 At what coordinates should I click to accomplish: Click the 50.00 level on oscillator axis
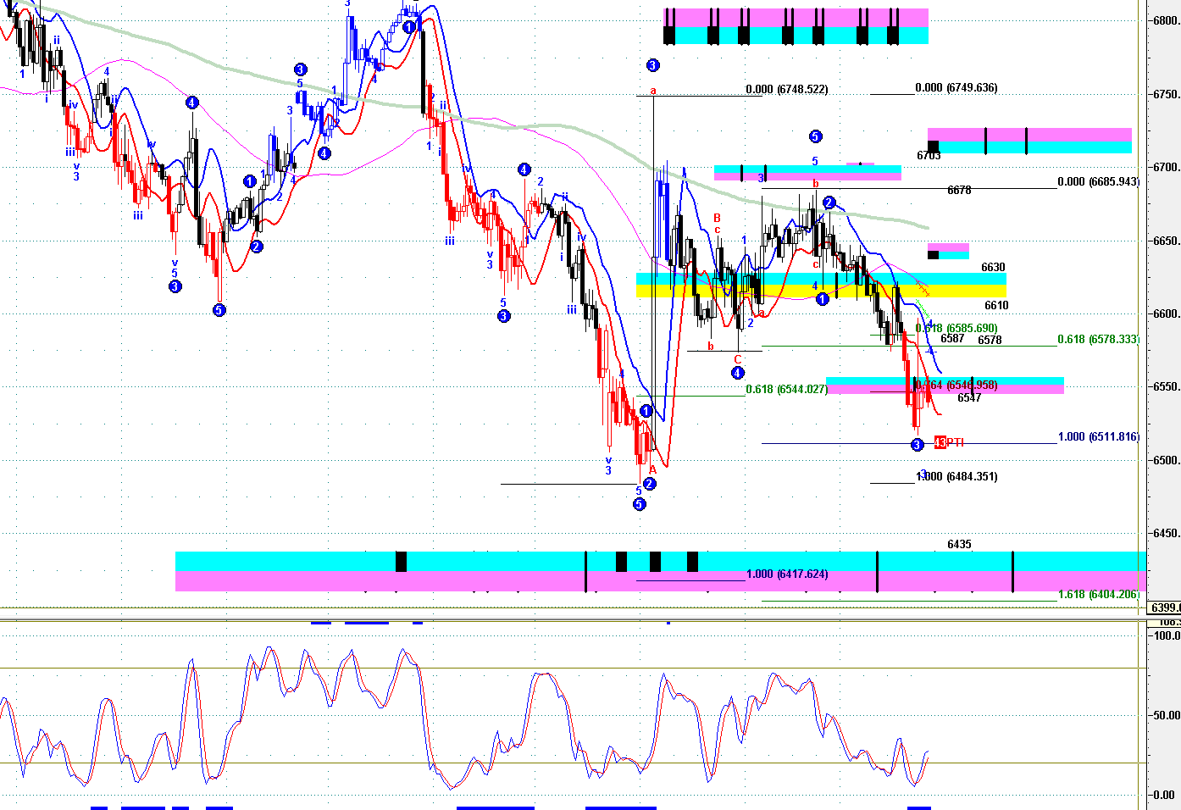pyautogui.click(x=1167, y=715)
